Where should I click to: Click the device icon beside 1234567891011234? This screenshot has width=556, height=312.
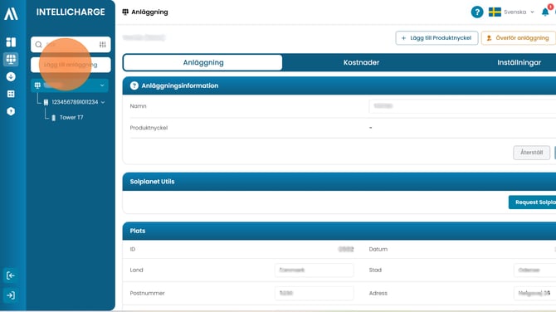point(46,102)
